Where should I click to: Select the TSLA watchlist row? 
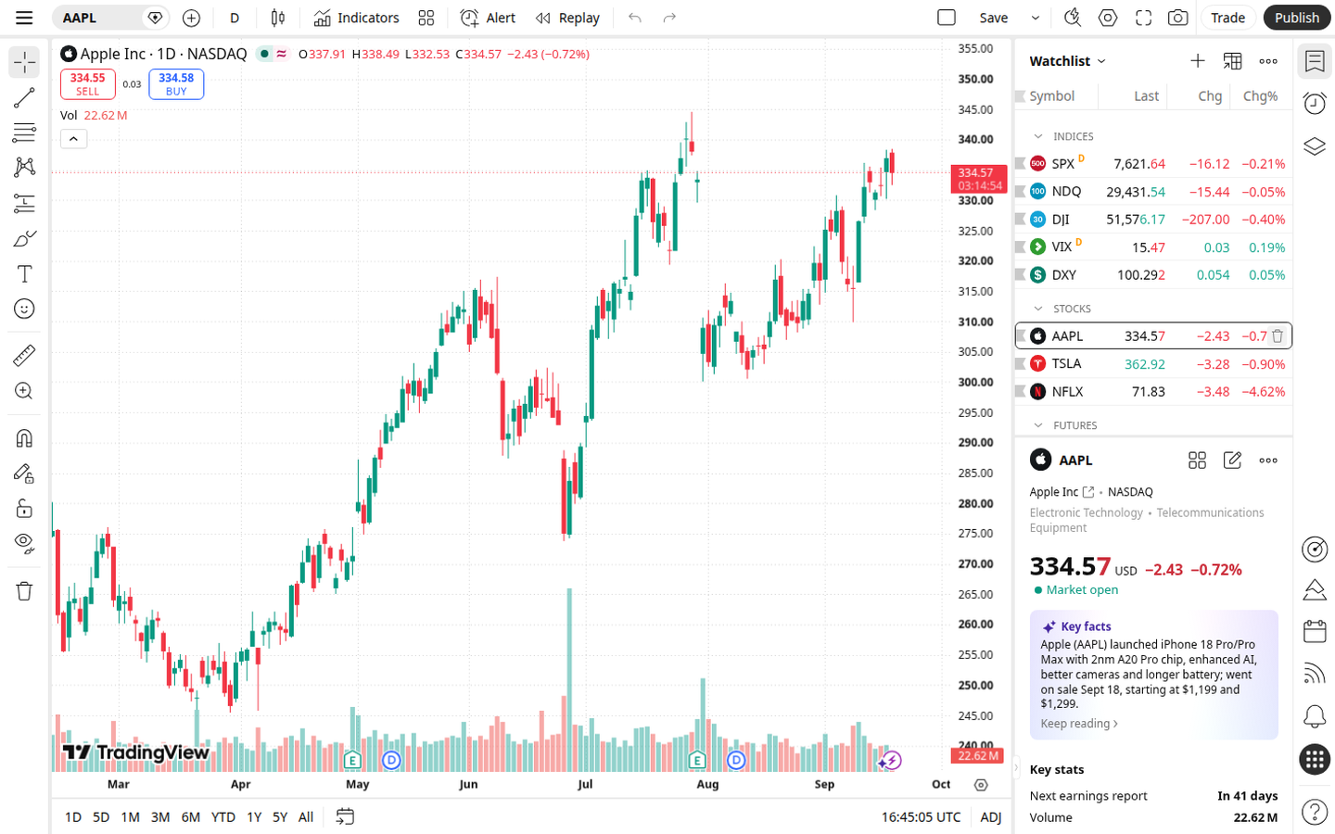(1153, 364)
